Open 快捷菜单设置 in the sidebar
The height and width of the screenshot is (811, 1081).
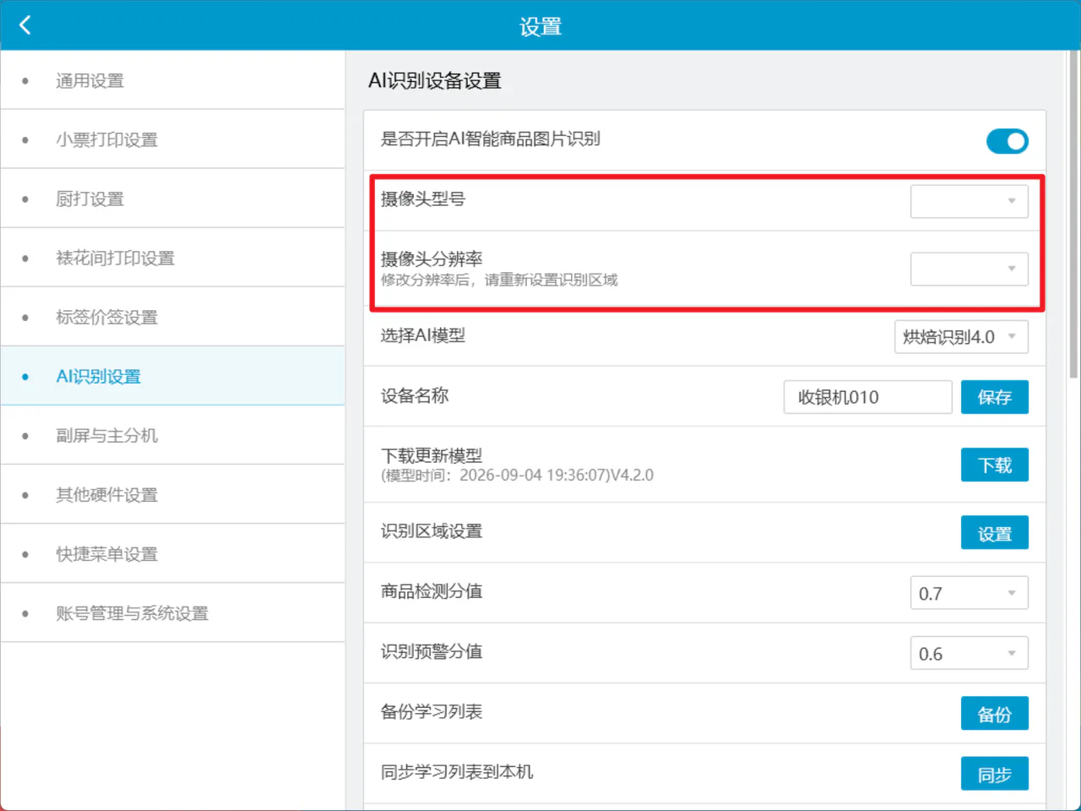click(x=172, y=553)
